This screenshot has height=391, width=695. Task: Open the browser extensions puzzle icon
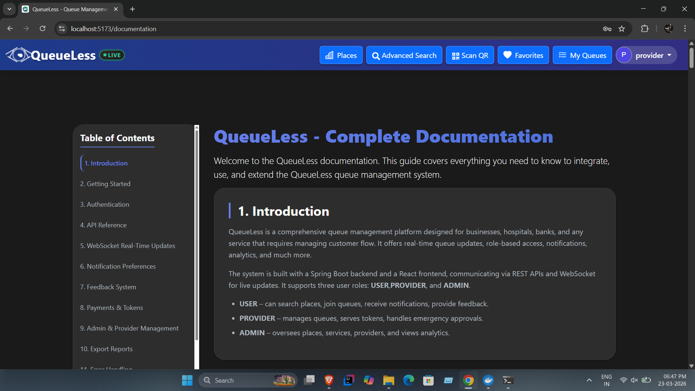coord(645,29)
